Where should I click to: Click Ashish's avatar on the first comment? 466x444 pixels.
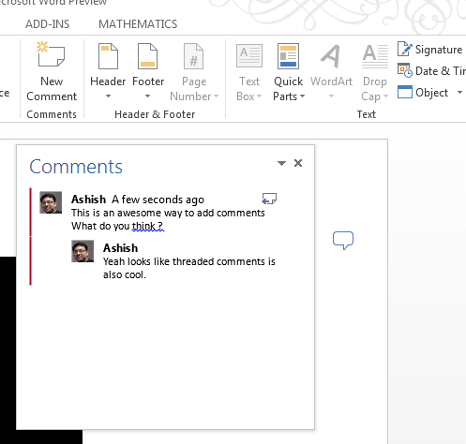coord(51,202)
